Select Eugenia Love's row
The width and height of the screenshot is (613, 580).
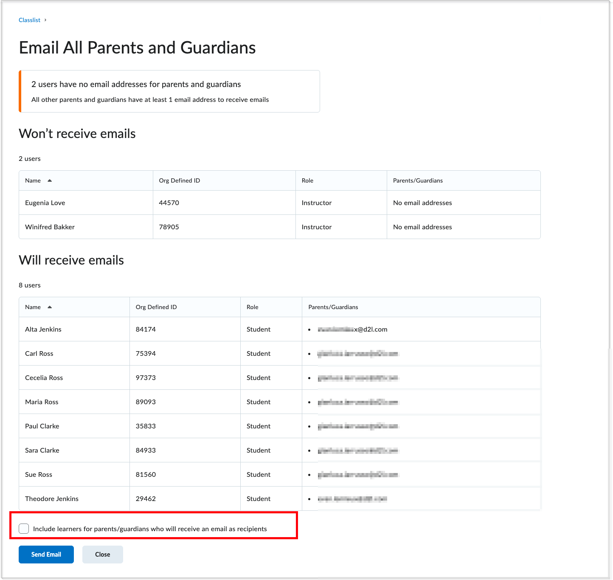(45, 203)
